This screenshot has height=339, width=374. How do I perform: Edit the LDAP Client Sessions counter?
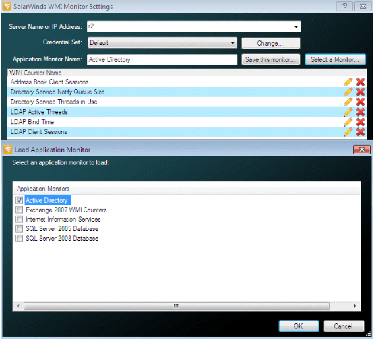click(x=348, y=132)
